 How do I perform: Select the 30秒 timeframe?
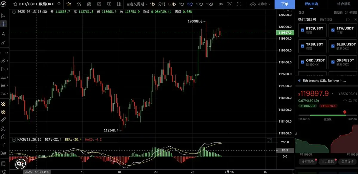172,4
